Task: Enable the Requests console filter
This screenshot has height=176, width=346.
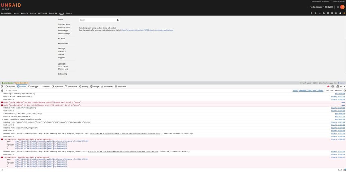Action: 338,90
